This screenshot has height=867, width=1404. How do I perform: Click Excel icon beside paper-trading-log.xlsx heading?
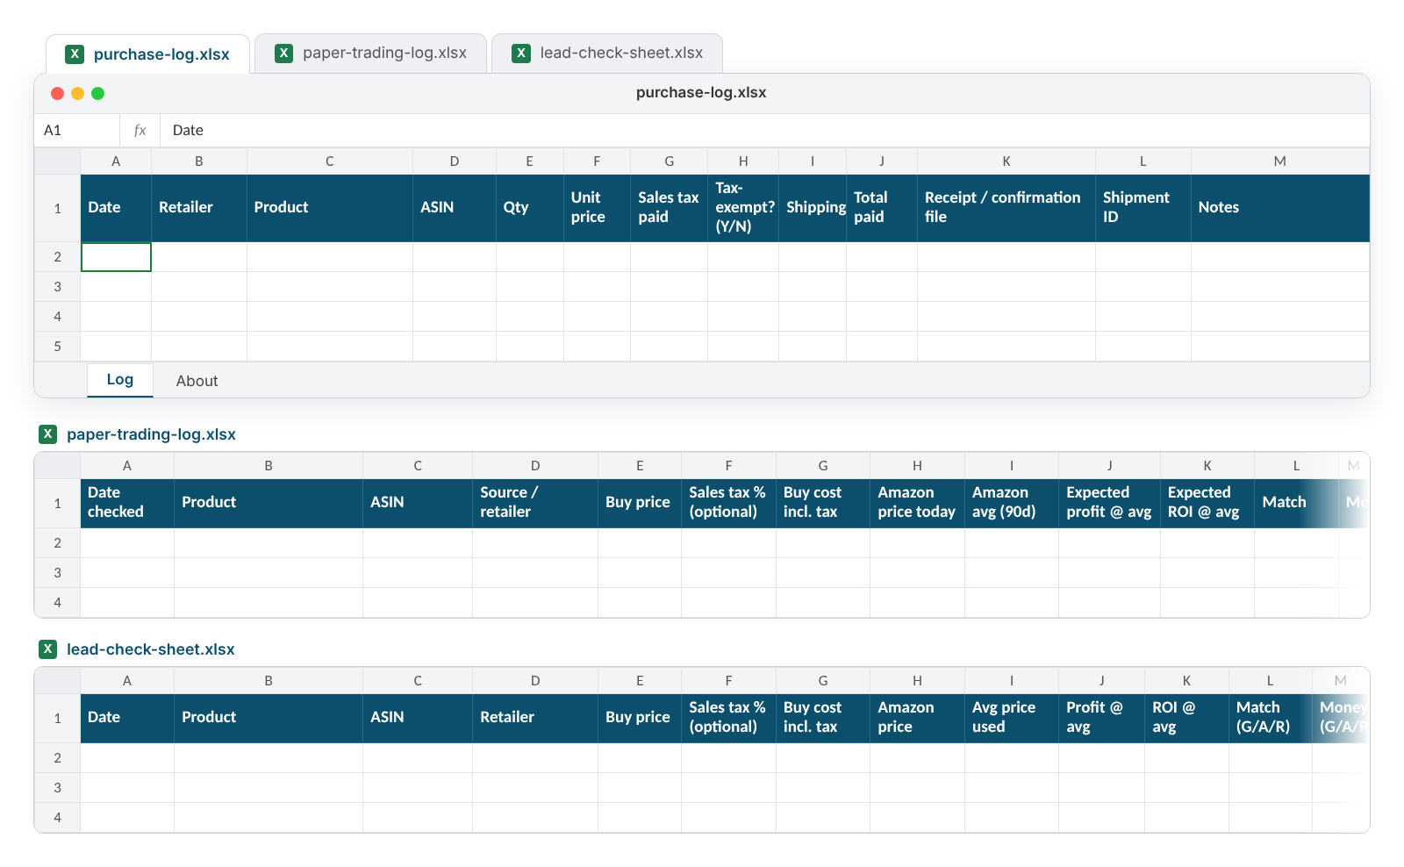(48, 434)
